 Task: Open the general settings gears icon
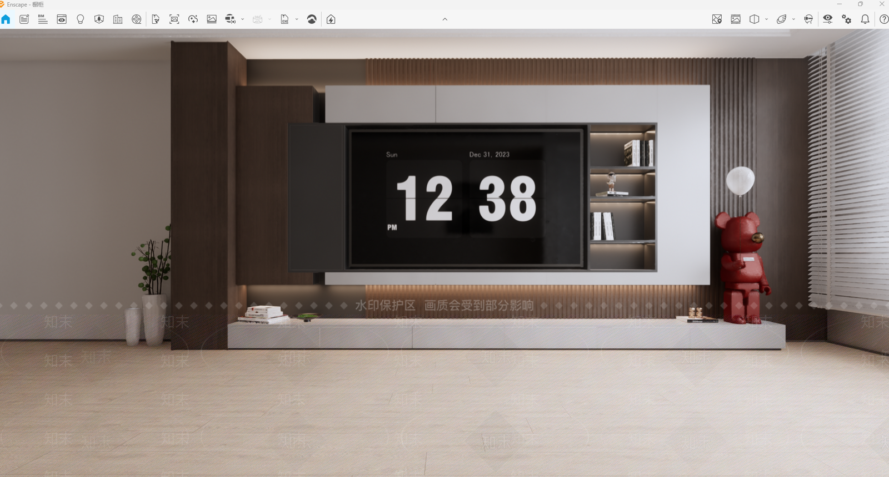point(846,19)
